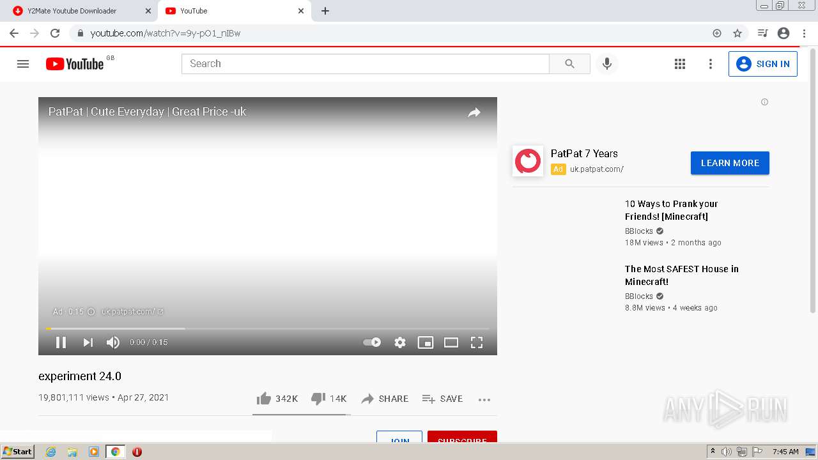Open Chrome profile avatar
818x460 pixels.
pos(783,33)
